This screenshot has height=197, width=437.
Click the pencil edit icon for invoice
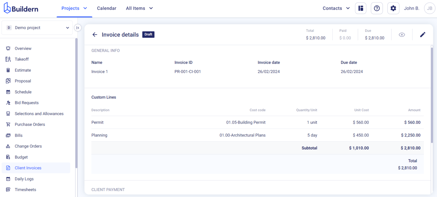point(423,35)
